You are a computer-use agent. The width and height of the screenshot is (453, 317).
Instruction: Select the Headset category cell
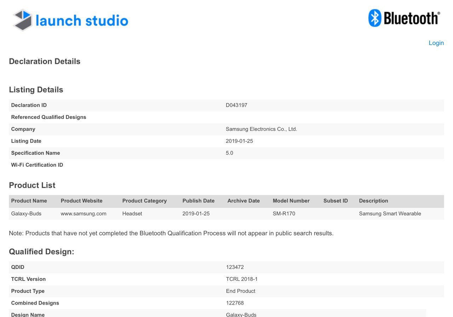pyautogui.click(x=132, y=214)
